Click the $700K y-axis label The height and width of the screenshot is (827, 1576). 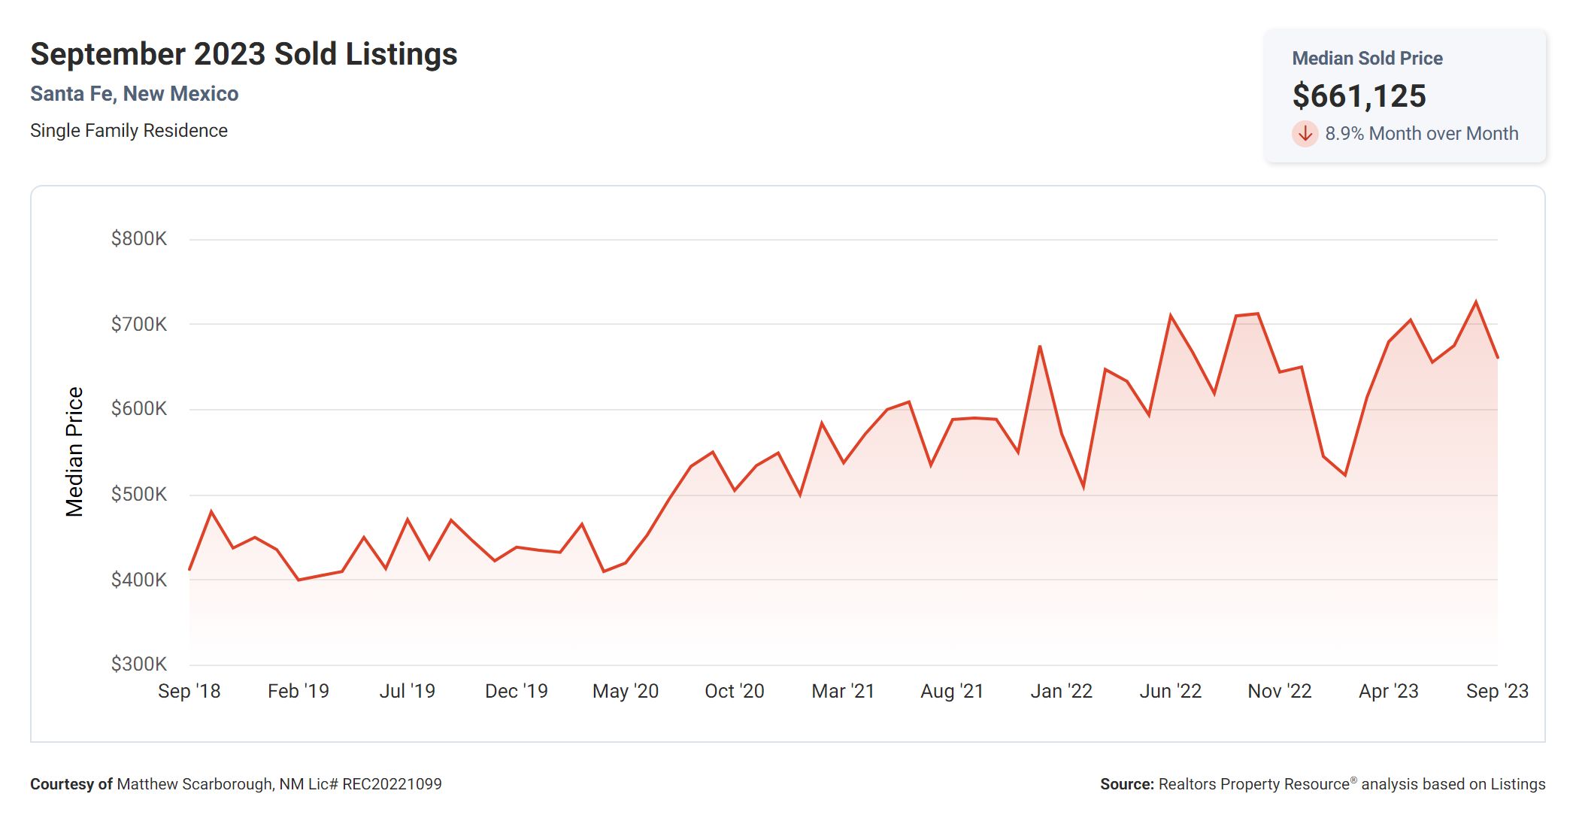(139, 324)
